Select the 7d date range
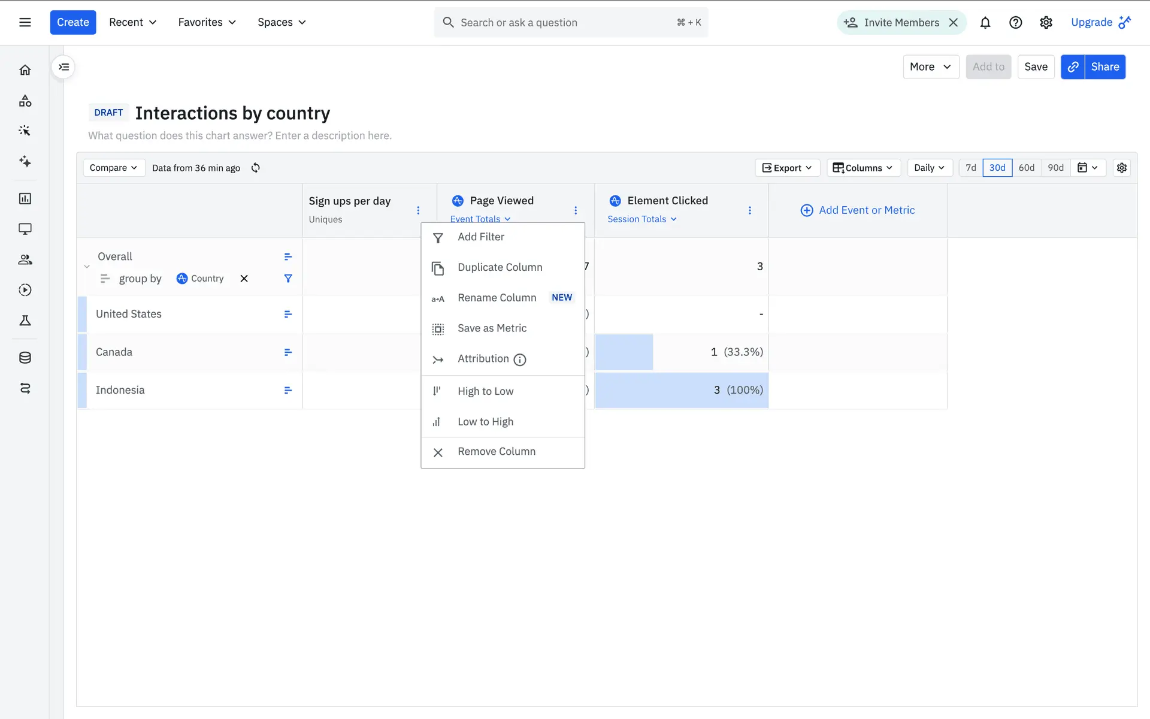The width and height of the screenshot is (1150, 719). 970,168
